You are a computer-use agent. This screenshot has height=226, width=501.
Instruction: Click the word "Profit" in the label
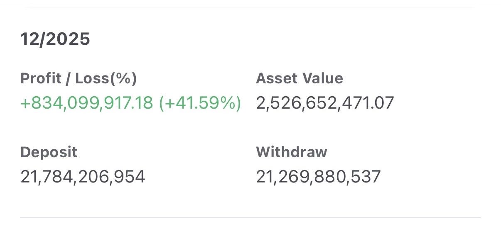pyautogui.click(x=40, y=78)
